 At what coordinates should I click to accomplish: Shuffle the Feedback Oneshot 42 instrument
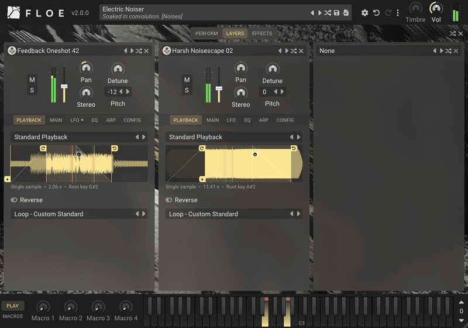[x=139, y=51]
